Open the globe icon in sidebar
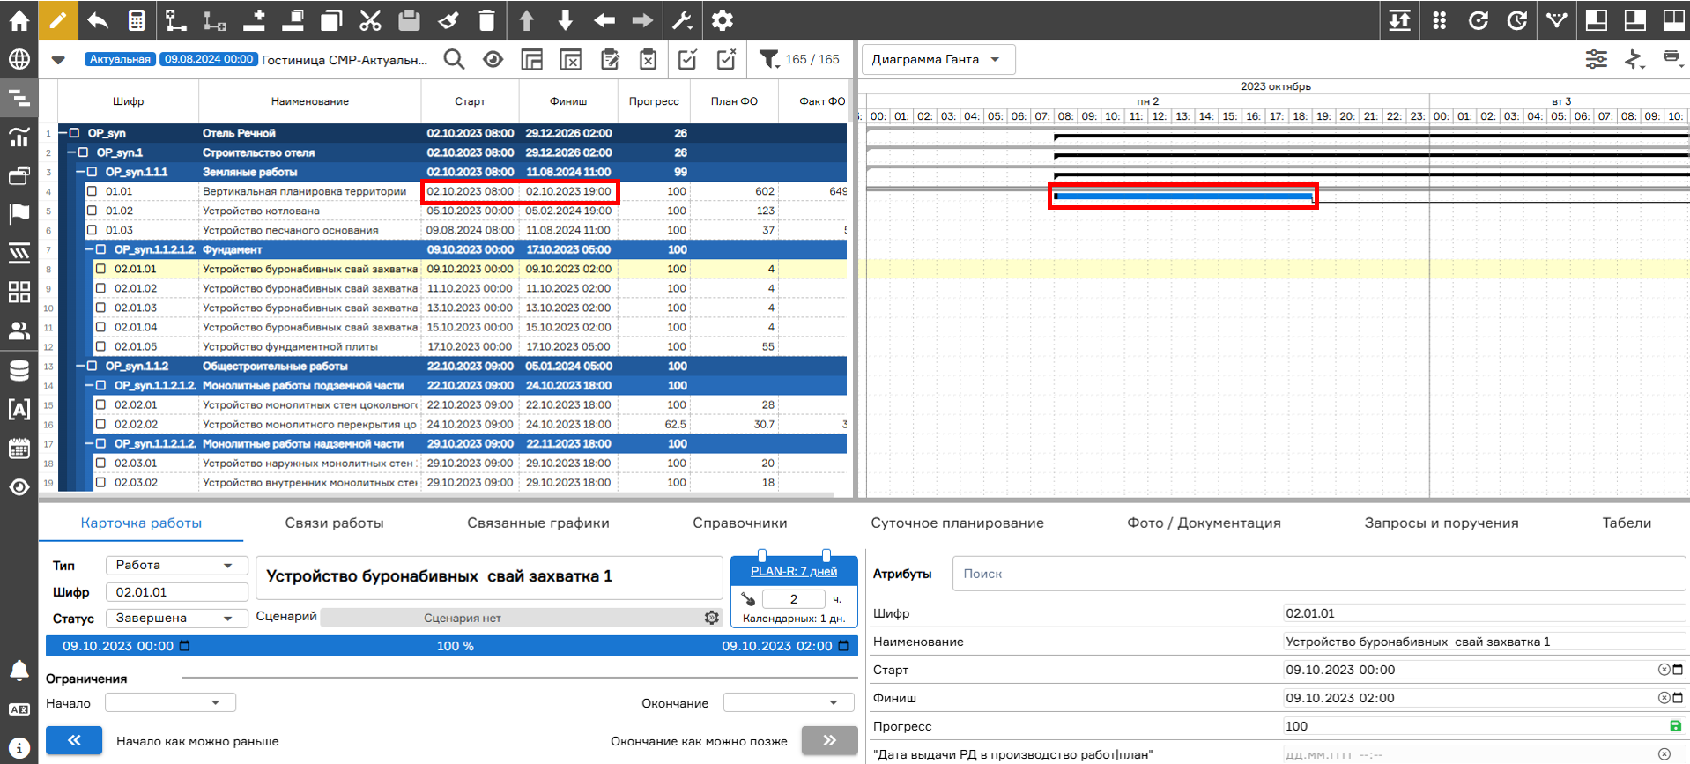The height and width of the screenshot is (764, 1690). [x=19, y=59]
